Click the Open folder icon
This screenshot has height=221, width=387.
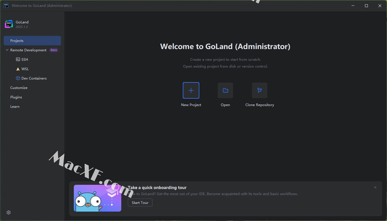[225, 90]
